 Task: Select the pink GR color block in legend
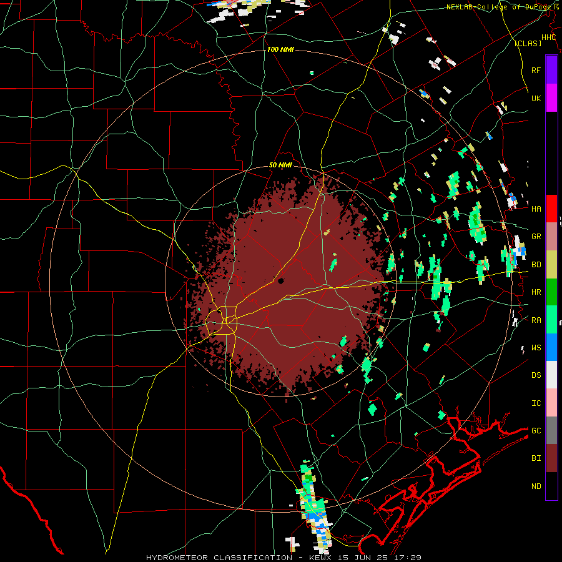point(551,237)
